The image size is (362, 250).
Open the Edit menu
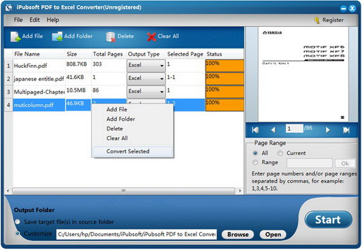pyautogui.click(x=35, y=20)
